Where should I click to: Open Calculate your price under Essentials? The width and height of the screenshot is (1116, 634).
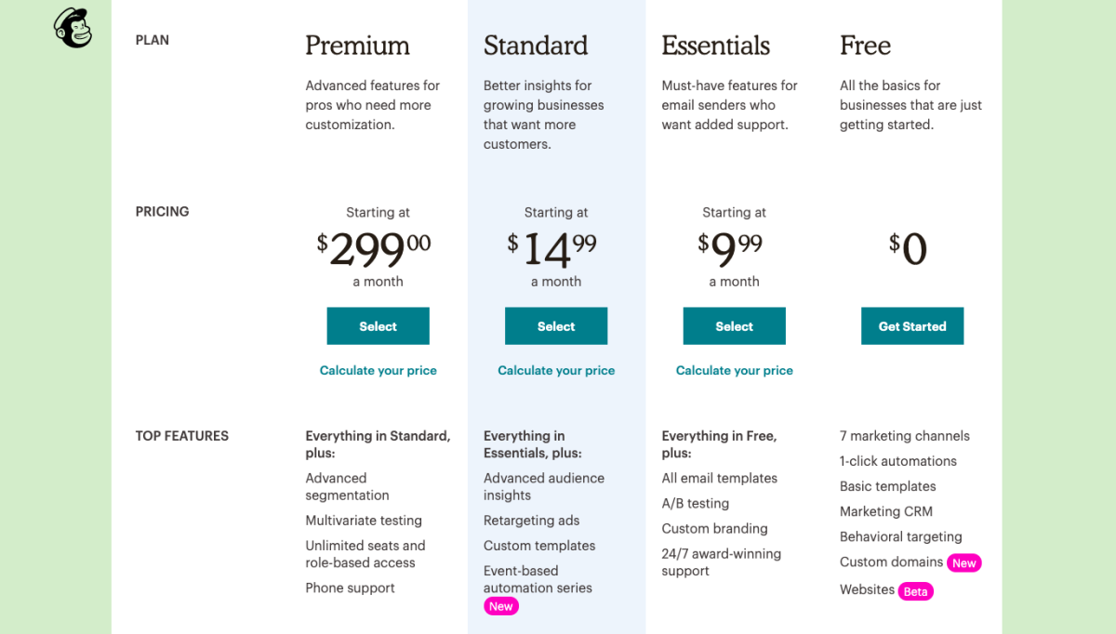point(735,370)
